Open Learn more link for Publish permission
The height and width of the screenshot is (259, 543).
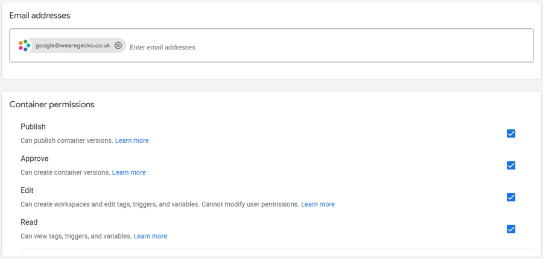click(132, 140)
